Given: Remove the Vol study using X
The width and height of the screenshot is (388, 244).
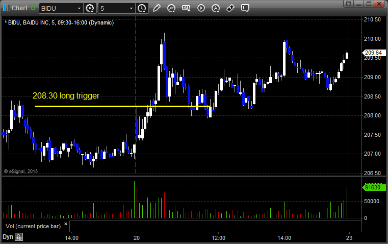Looking at the screenshot, I should pyautogui.click(x=66, y=224).
